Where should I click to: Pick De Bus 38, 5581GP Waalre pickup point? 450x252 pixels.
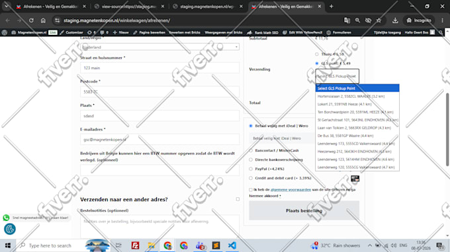(x=357, y=136)
